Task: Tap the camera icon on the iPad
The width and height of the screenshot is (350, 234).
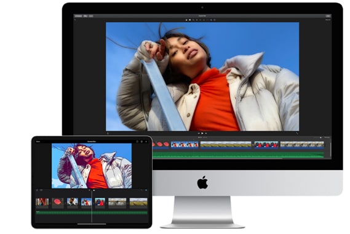Action: click(41, 190)
